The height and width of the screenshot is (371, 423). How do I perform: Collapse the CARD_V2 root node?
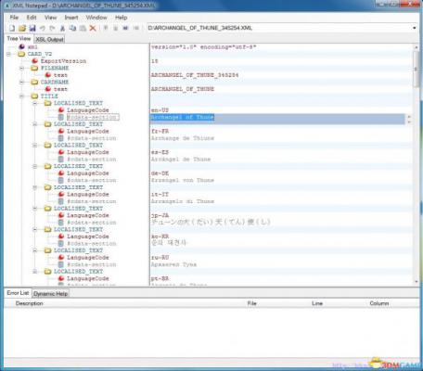click(8, 54)
